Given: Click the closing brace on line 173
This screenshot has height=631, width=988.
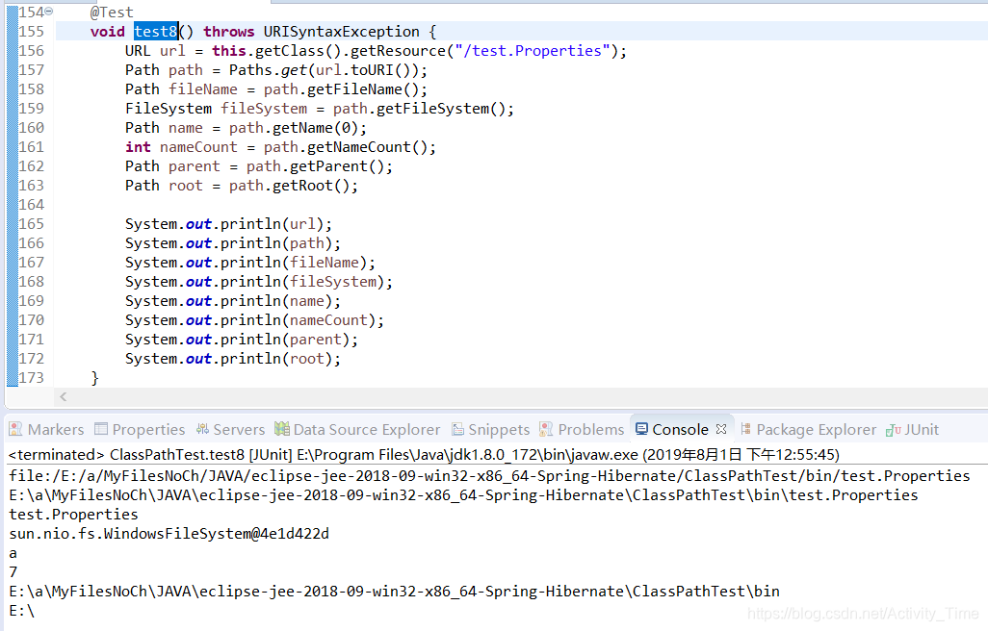Looking at the screenshot, I should (94, 378).
